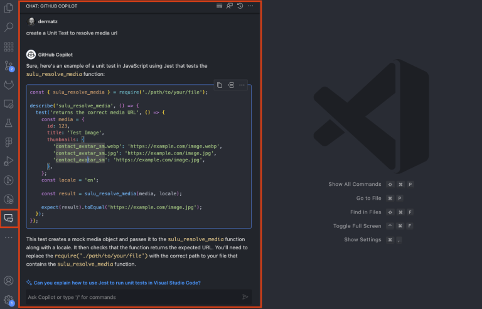482x309 pixels.
Task: Click 'Show All Commands' hint text
Action: coord(355,184)
